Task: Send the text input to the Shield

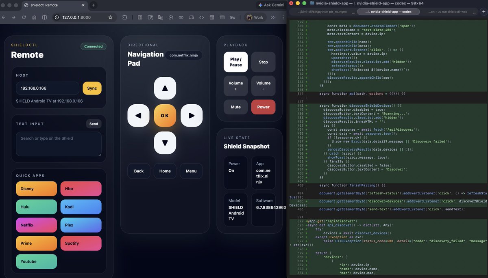Action: 94,124
